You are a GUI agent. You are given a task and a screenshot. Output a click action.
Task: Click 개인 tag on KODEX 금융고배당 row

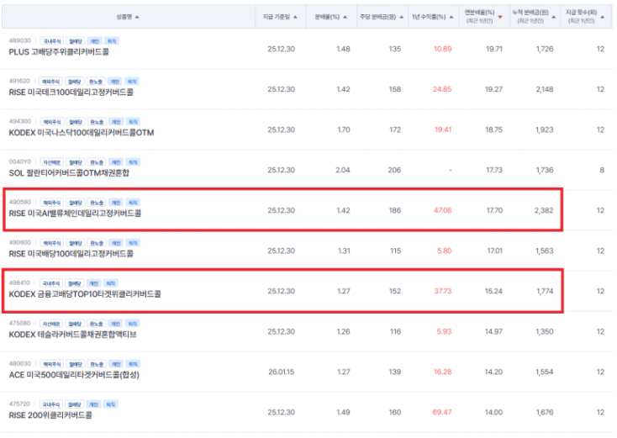point(93,283)
